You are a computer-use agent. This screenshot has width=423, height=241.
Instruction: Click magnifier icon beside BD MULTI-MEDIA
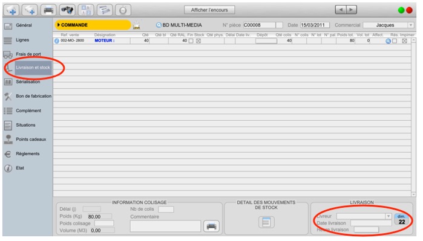[159, 25]
